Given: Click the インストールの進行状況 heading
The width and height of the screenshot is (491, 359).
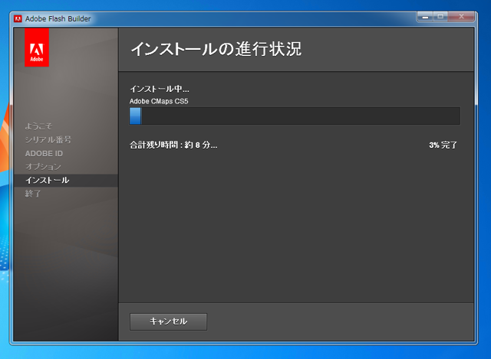Looking at the screenshot, I should (216, 49).
